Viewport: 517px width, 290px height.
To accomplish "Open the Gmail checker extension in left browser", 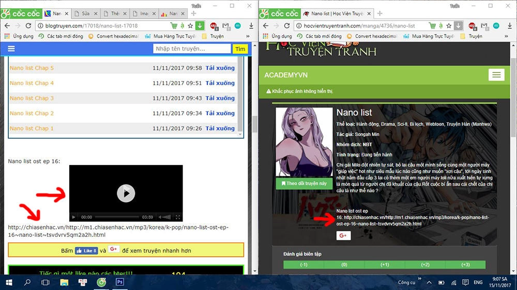I will (x=226, y=26).
